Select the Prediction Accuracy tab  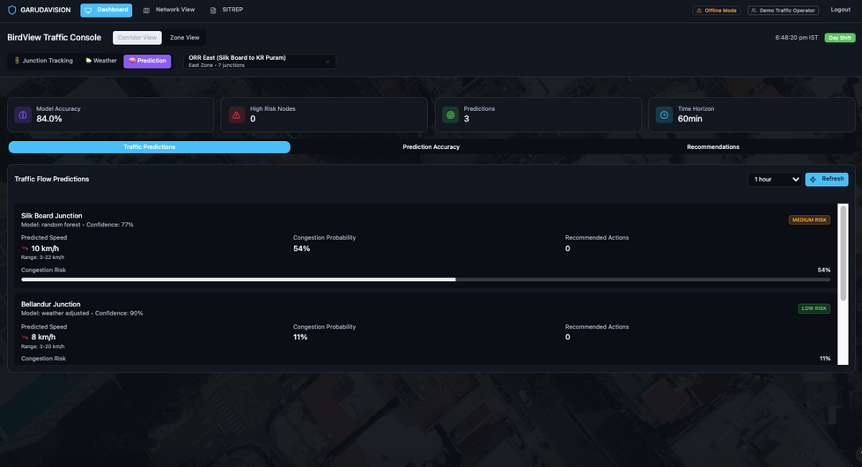click(431, 147)
